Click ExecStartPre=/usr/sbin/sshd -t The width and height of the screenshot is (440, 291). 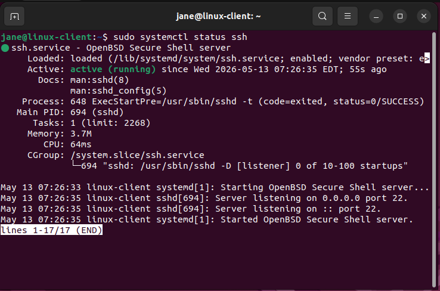tap(172, 101)
